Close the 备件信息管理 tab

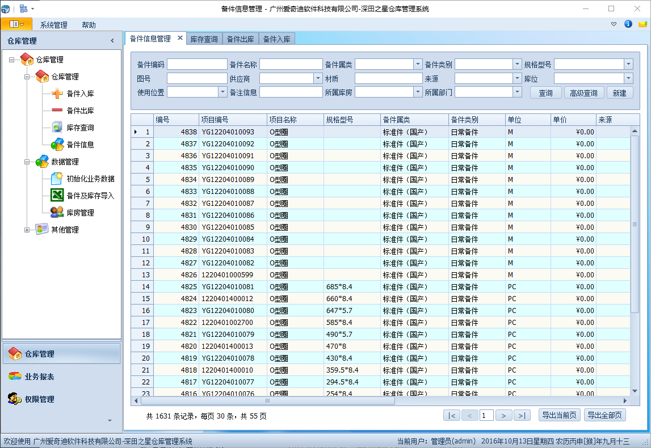180,38
